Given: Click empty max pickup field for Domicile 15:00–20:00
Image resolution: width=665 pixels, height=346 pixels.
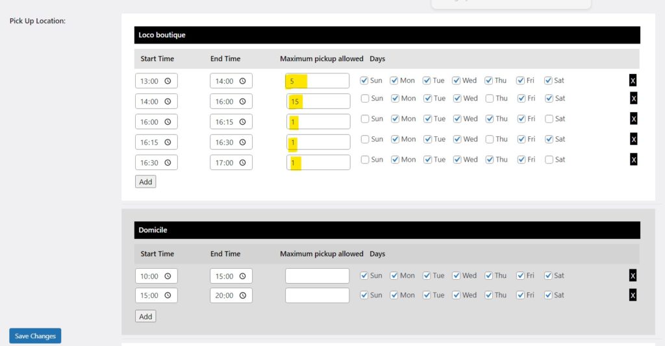Looking at the screenshot, I should coord(317,295).
